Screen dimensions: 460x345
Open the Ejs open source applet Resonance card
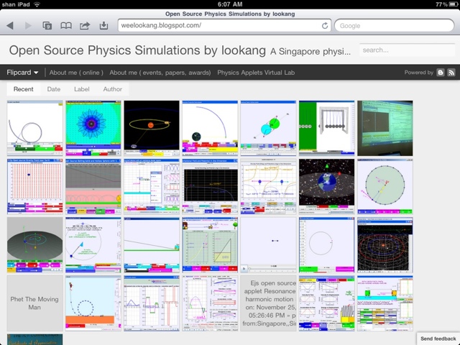(x=268, y=303)
